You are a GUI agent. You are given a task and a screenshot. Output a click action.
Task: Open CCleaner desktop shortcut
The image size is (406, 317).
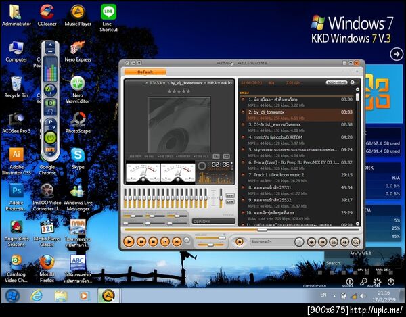[x=47, y=16]
